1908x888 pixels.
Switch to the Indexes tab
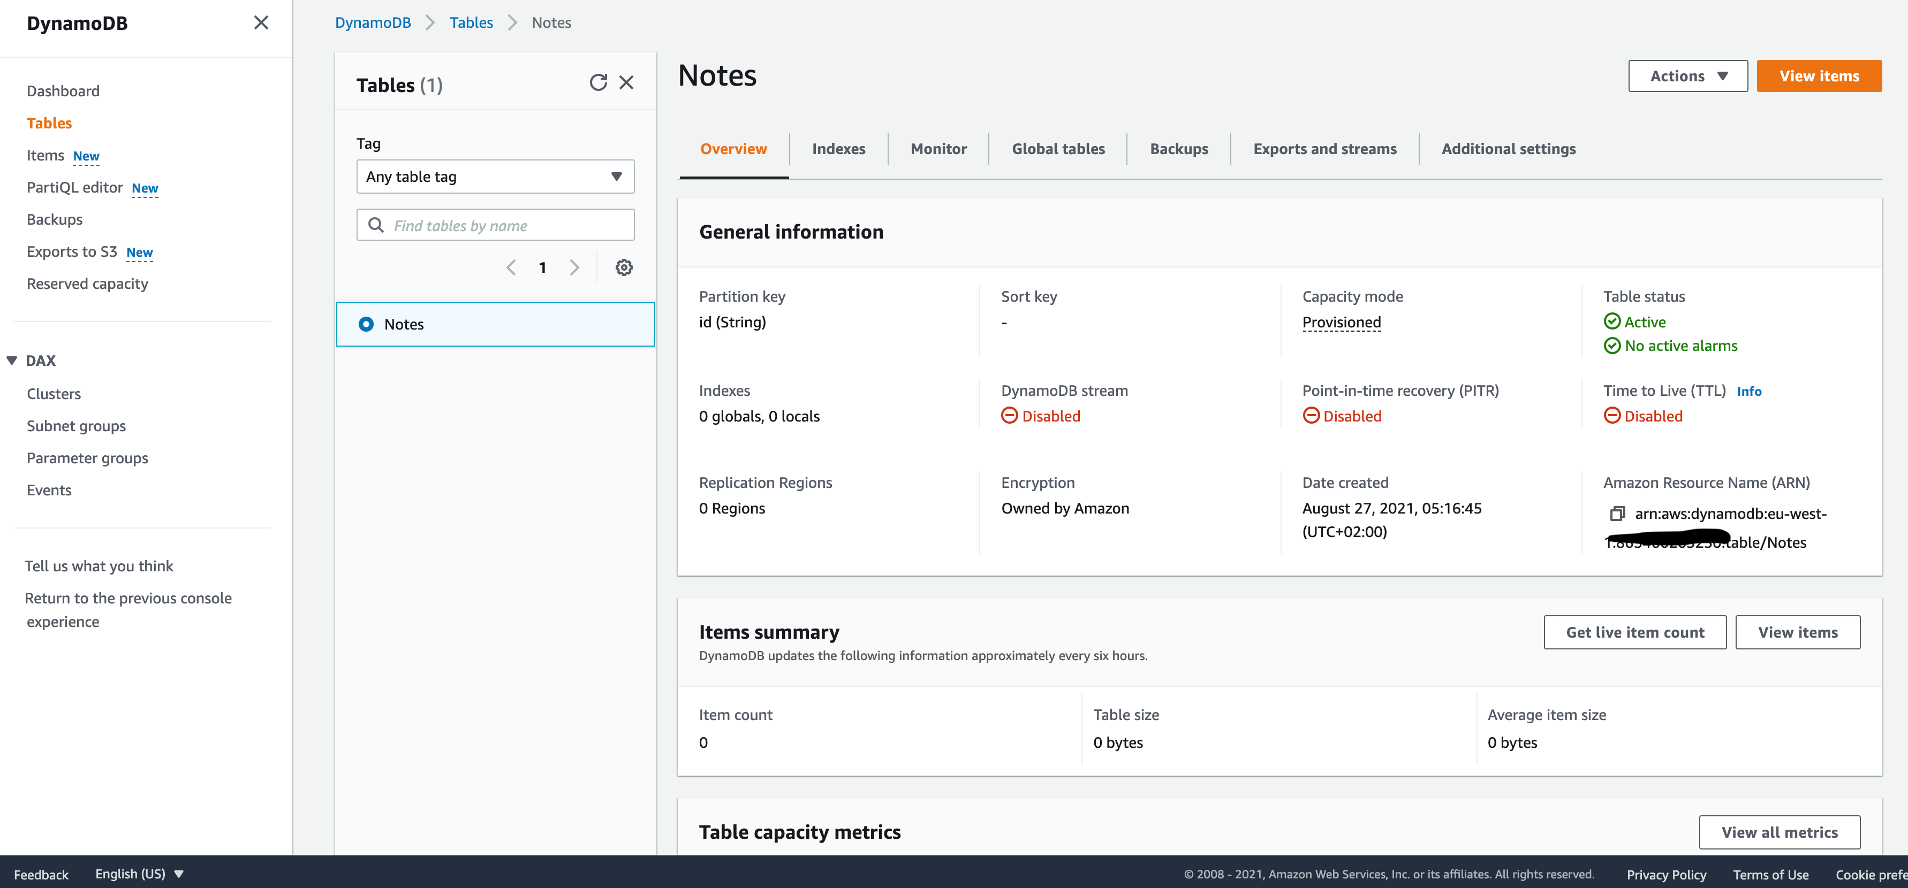pos(838,148)
